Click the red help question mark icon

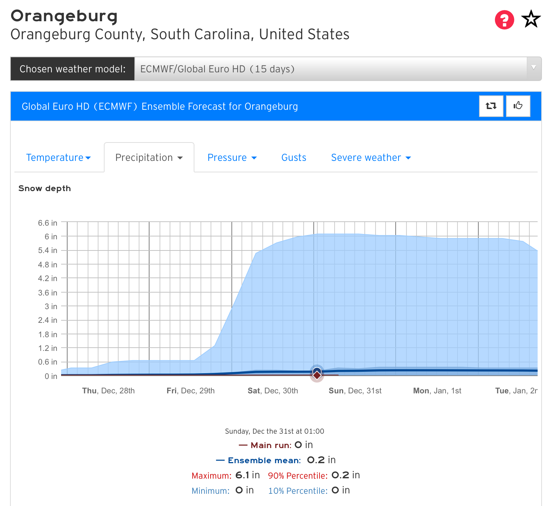tap(504, 20)
